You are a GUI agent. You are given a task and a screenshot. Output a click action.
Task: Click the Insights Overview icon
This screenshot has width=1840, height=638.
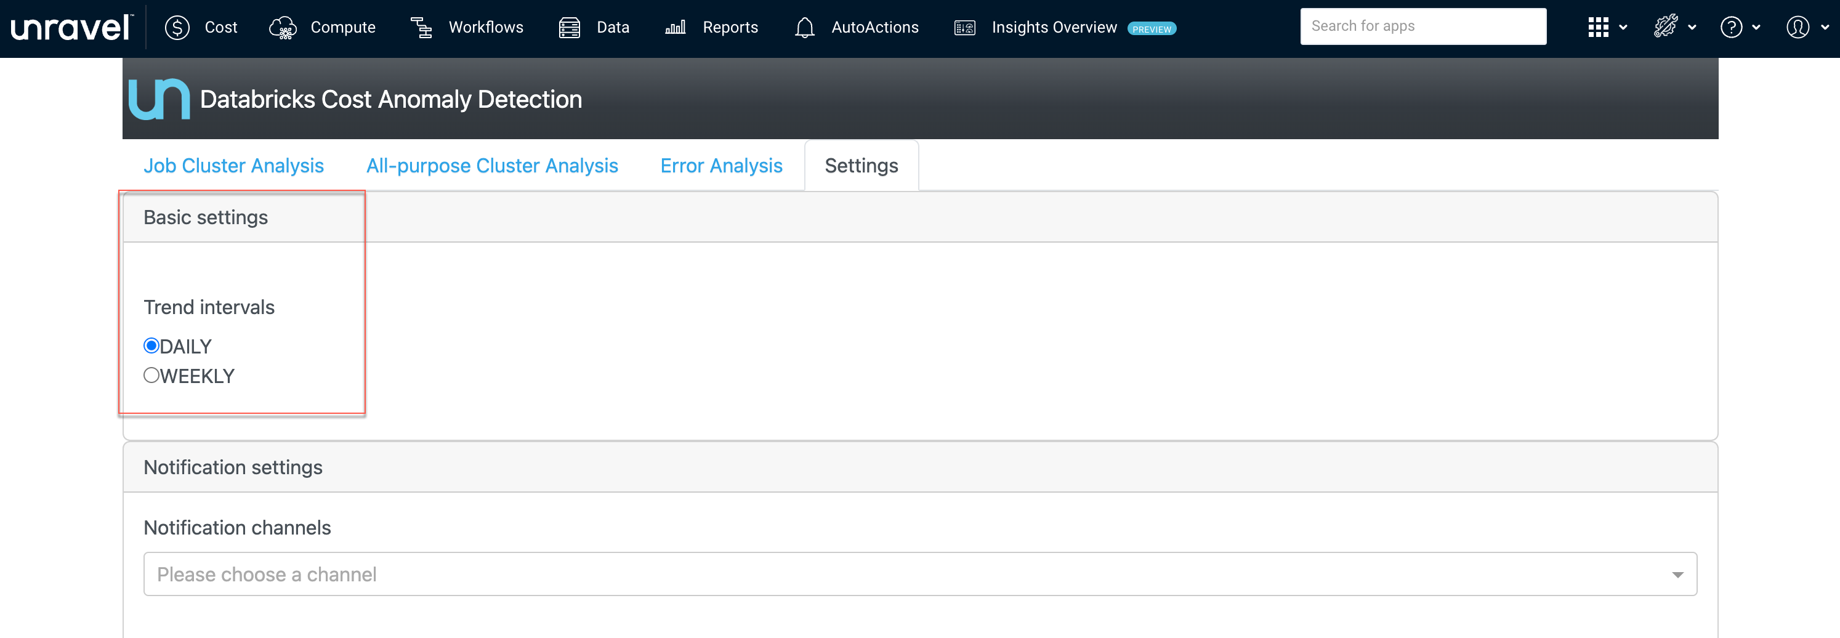click(x=964, y=28)
